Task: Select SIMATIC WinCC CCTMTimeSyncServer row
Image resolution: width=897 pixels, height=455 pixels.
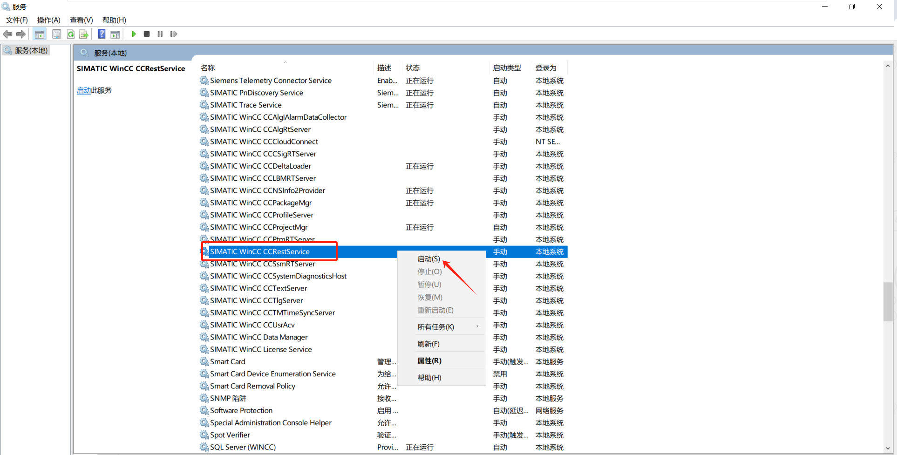Action: coord(383,313)
